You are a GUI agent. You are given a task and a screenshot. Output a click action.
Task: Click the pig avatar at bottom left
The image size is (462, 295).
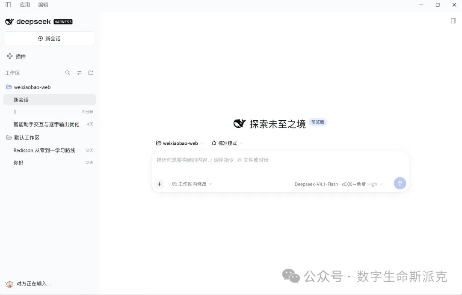click(x=9, y=284)
